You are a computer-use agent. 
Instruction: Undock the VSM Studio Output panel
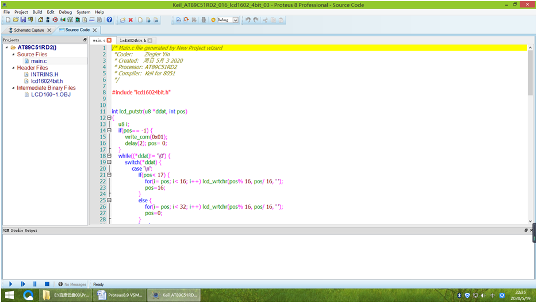tap(526, 231)
